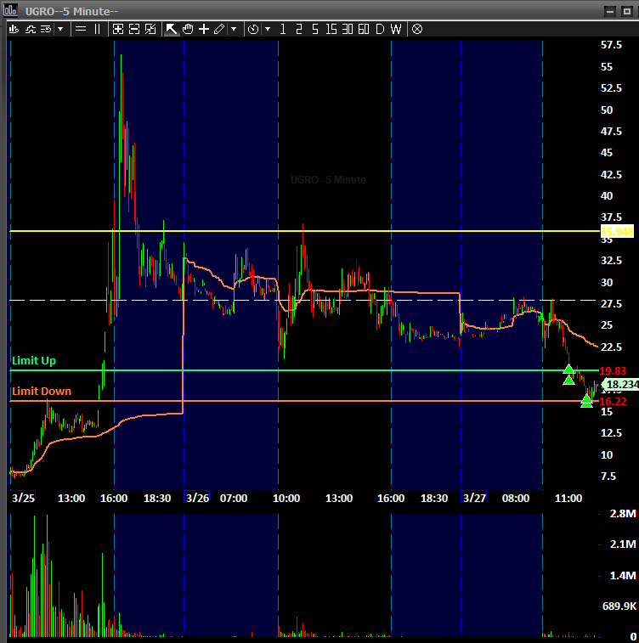Click the 3/27 date label on time axis

[473, 498]
